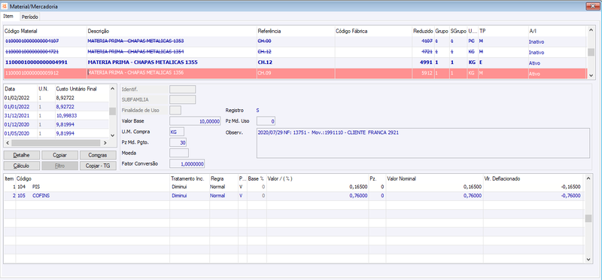Click reference CH.09 in highlighted row
The height and width of the screenshot is (280, 602).
[x=265, y=73]
